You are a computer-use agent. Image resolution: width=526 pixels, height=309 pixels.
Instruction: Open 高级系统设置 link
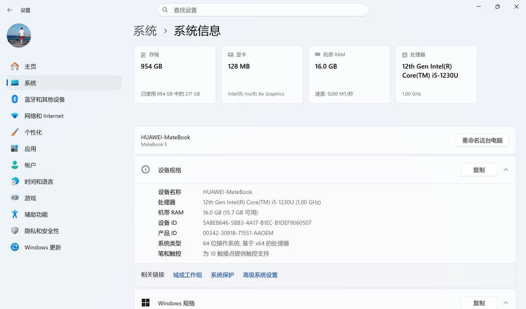click(260, 275)
